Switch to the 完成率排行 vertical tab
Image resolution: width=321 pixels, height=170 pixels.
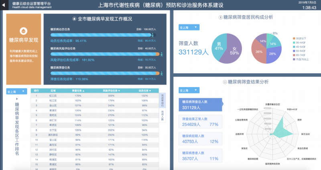[162, 99]
